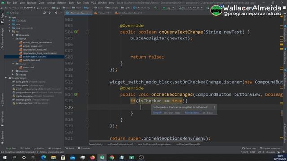The image size is (287, 161).
Task: Open the Refactor menu
Action: 62,3
